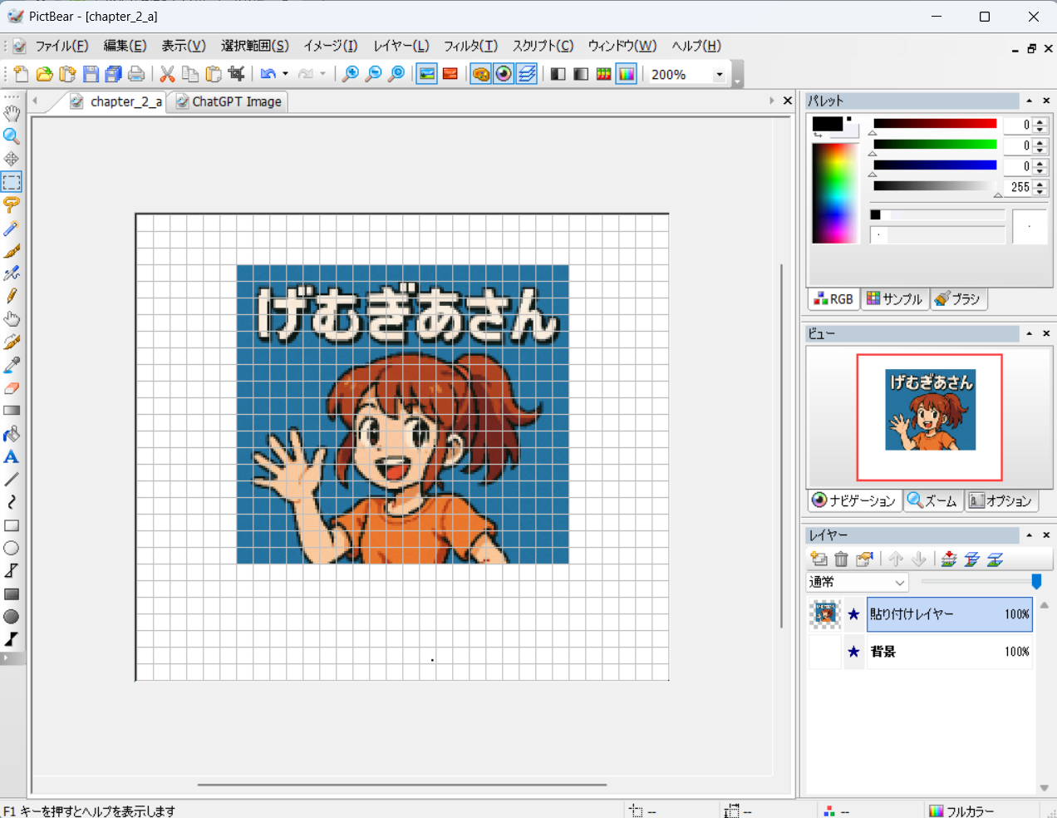Select the Straight line tool
Viewport: 1057px width, 818px height.
(12, 480)
